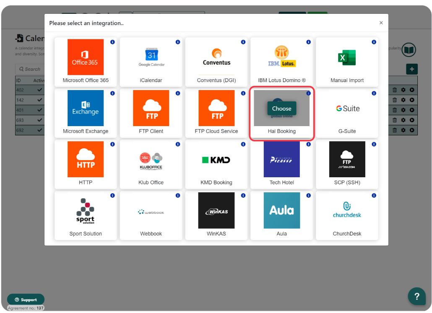
Task: Delete the last row in background table
Action: tap(395, 130)
